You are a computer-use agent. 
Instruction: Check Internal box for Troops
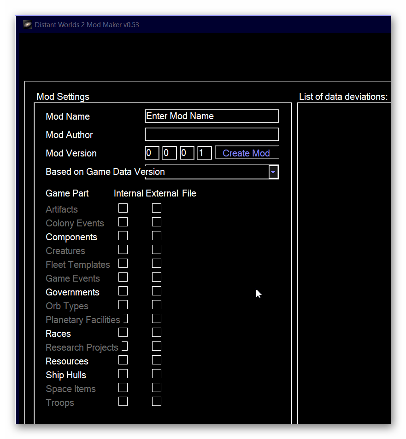click(x=123, y=401)
